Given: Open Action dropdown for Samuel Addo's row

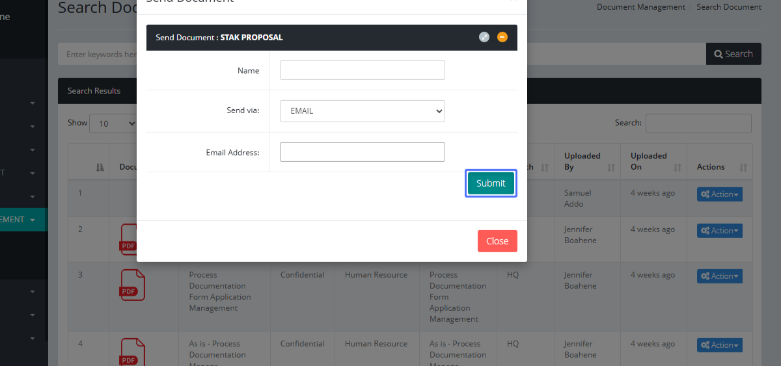Looking at the screenshot, I should tap(719, 194).
